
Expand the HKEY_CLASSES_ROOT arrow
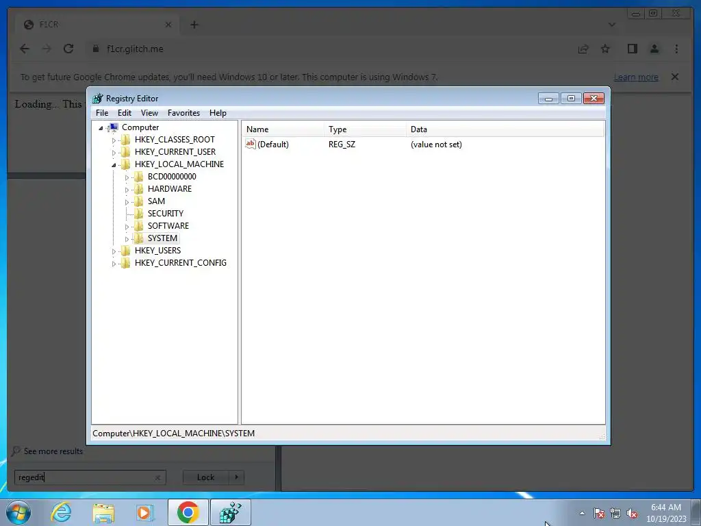[x=114, y=140]
